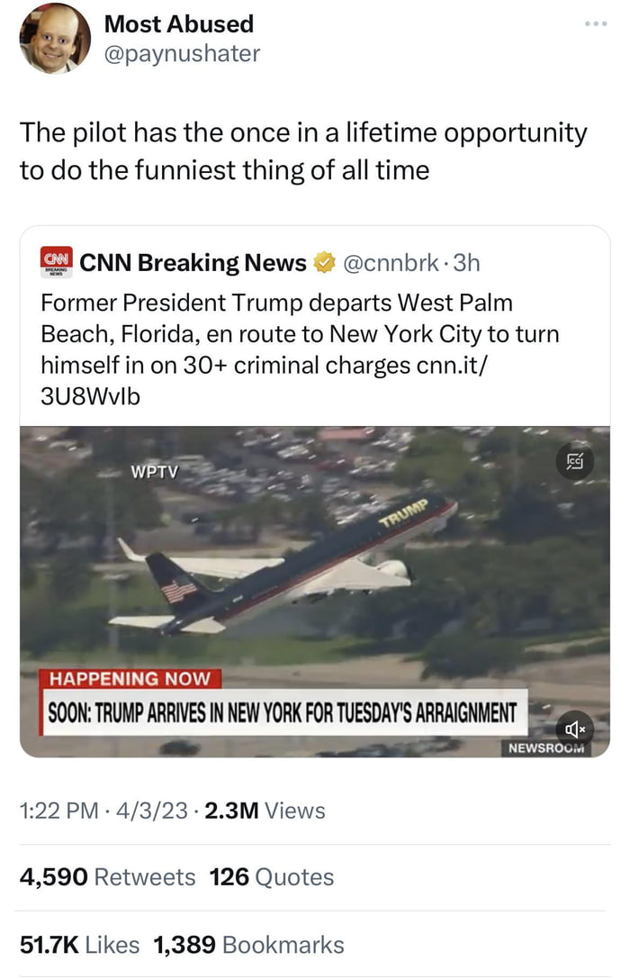Open the CNN Breaking News logo avatar
This screenshot has width=630, height=979.
click(x=57, y=263)
